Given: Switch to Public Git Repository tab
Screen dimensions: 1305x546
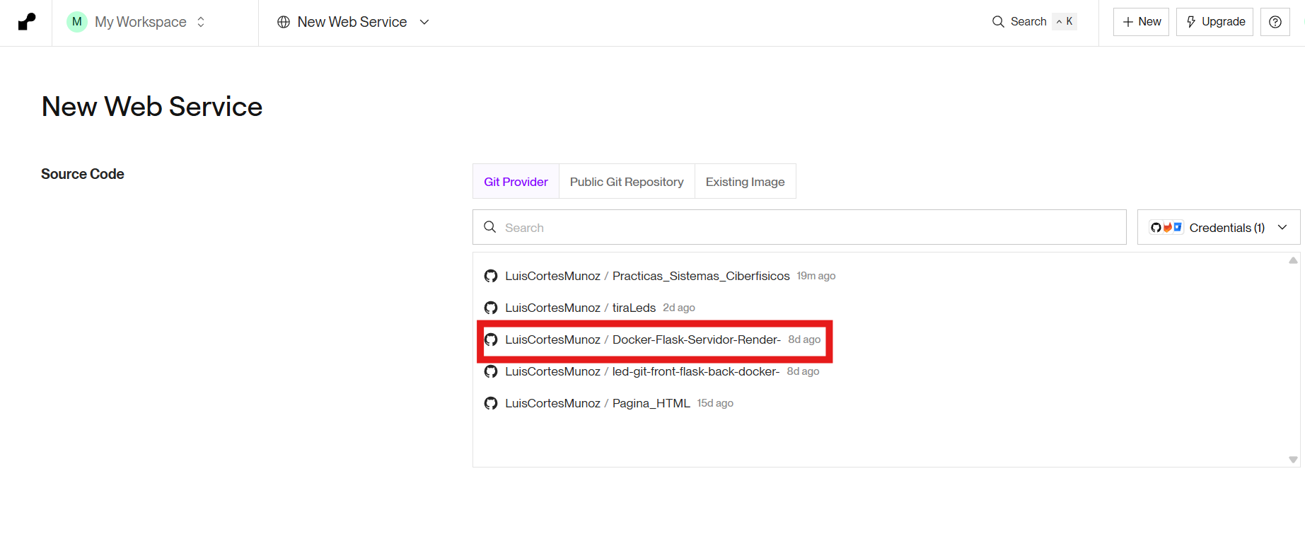Looking at the screenshot, I should (627, 182).
